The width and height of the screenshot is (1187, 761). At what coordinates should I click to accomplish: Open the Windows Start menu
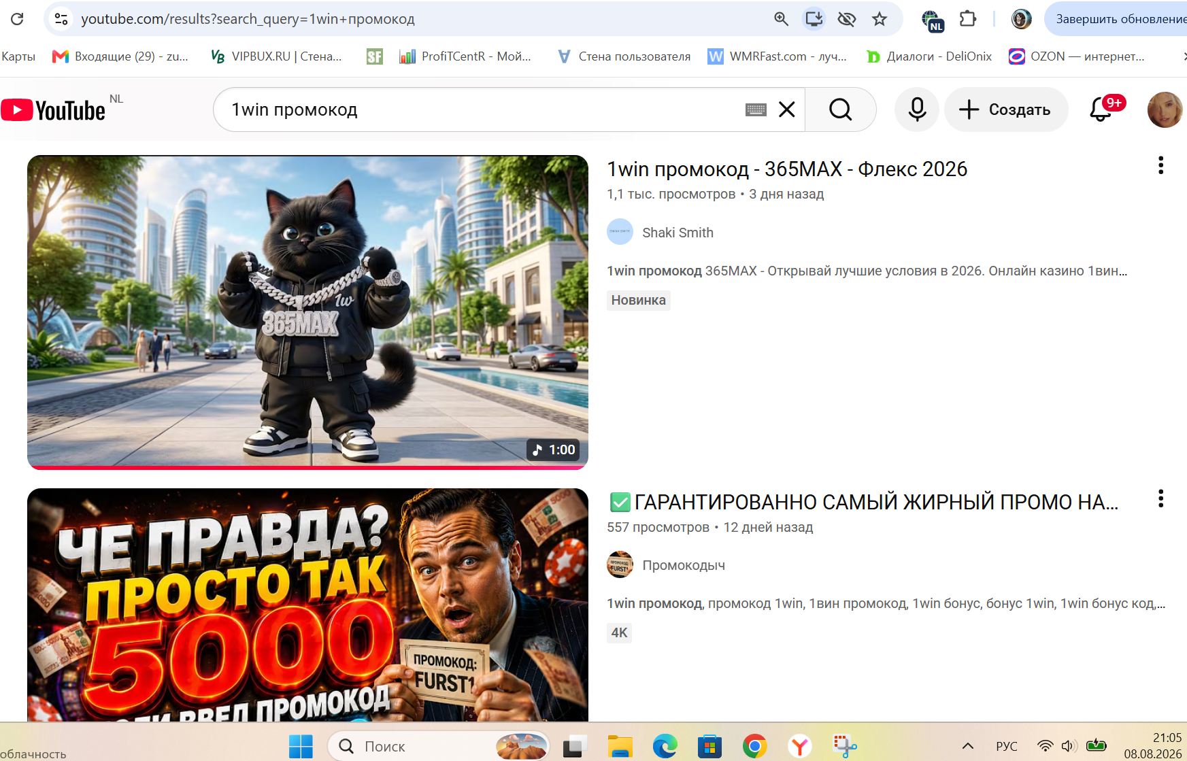[301, 746]
